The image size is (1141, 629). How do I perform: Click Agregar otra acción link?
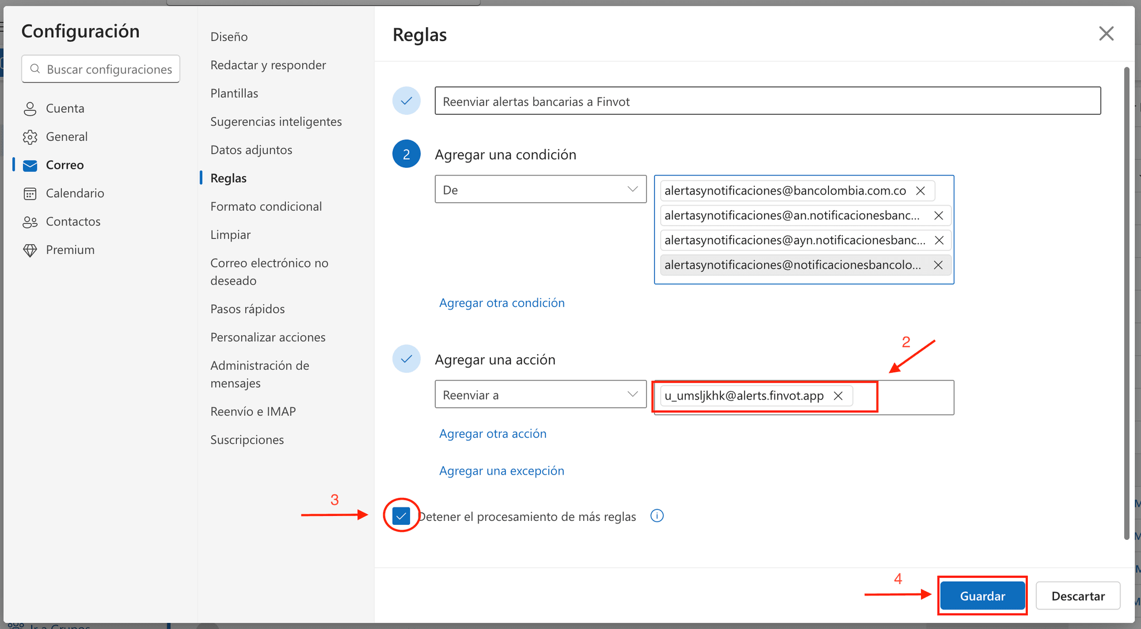pos(493,433)
